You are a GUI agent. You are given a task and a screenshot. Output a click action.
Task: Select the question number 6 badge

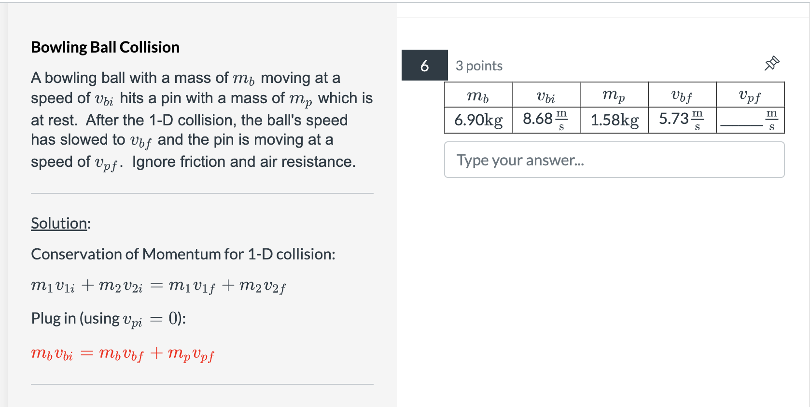[x=424, y=66]
